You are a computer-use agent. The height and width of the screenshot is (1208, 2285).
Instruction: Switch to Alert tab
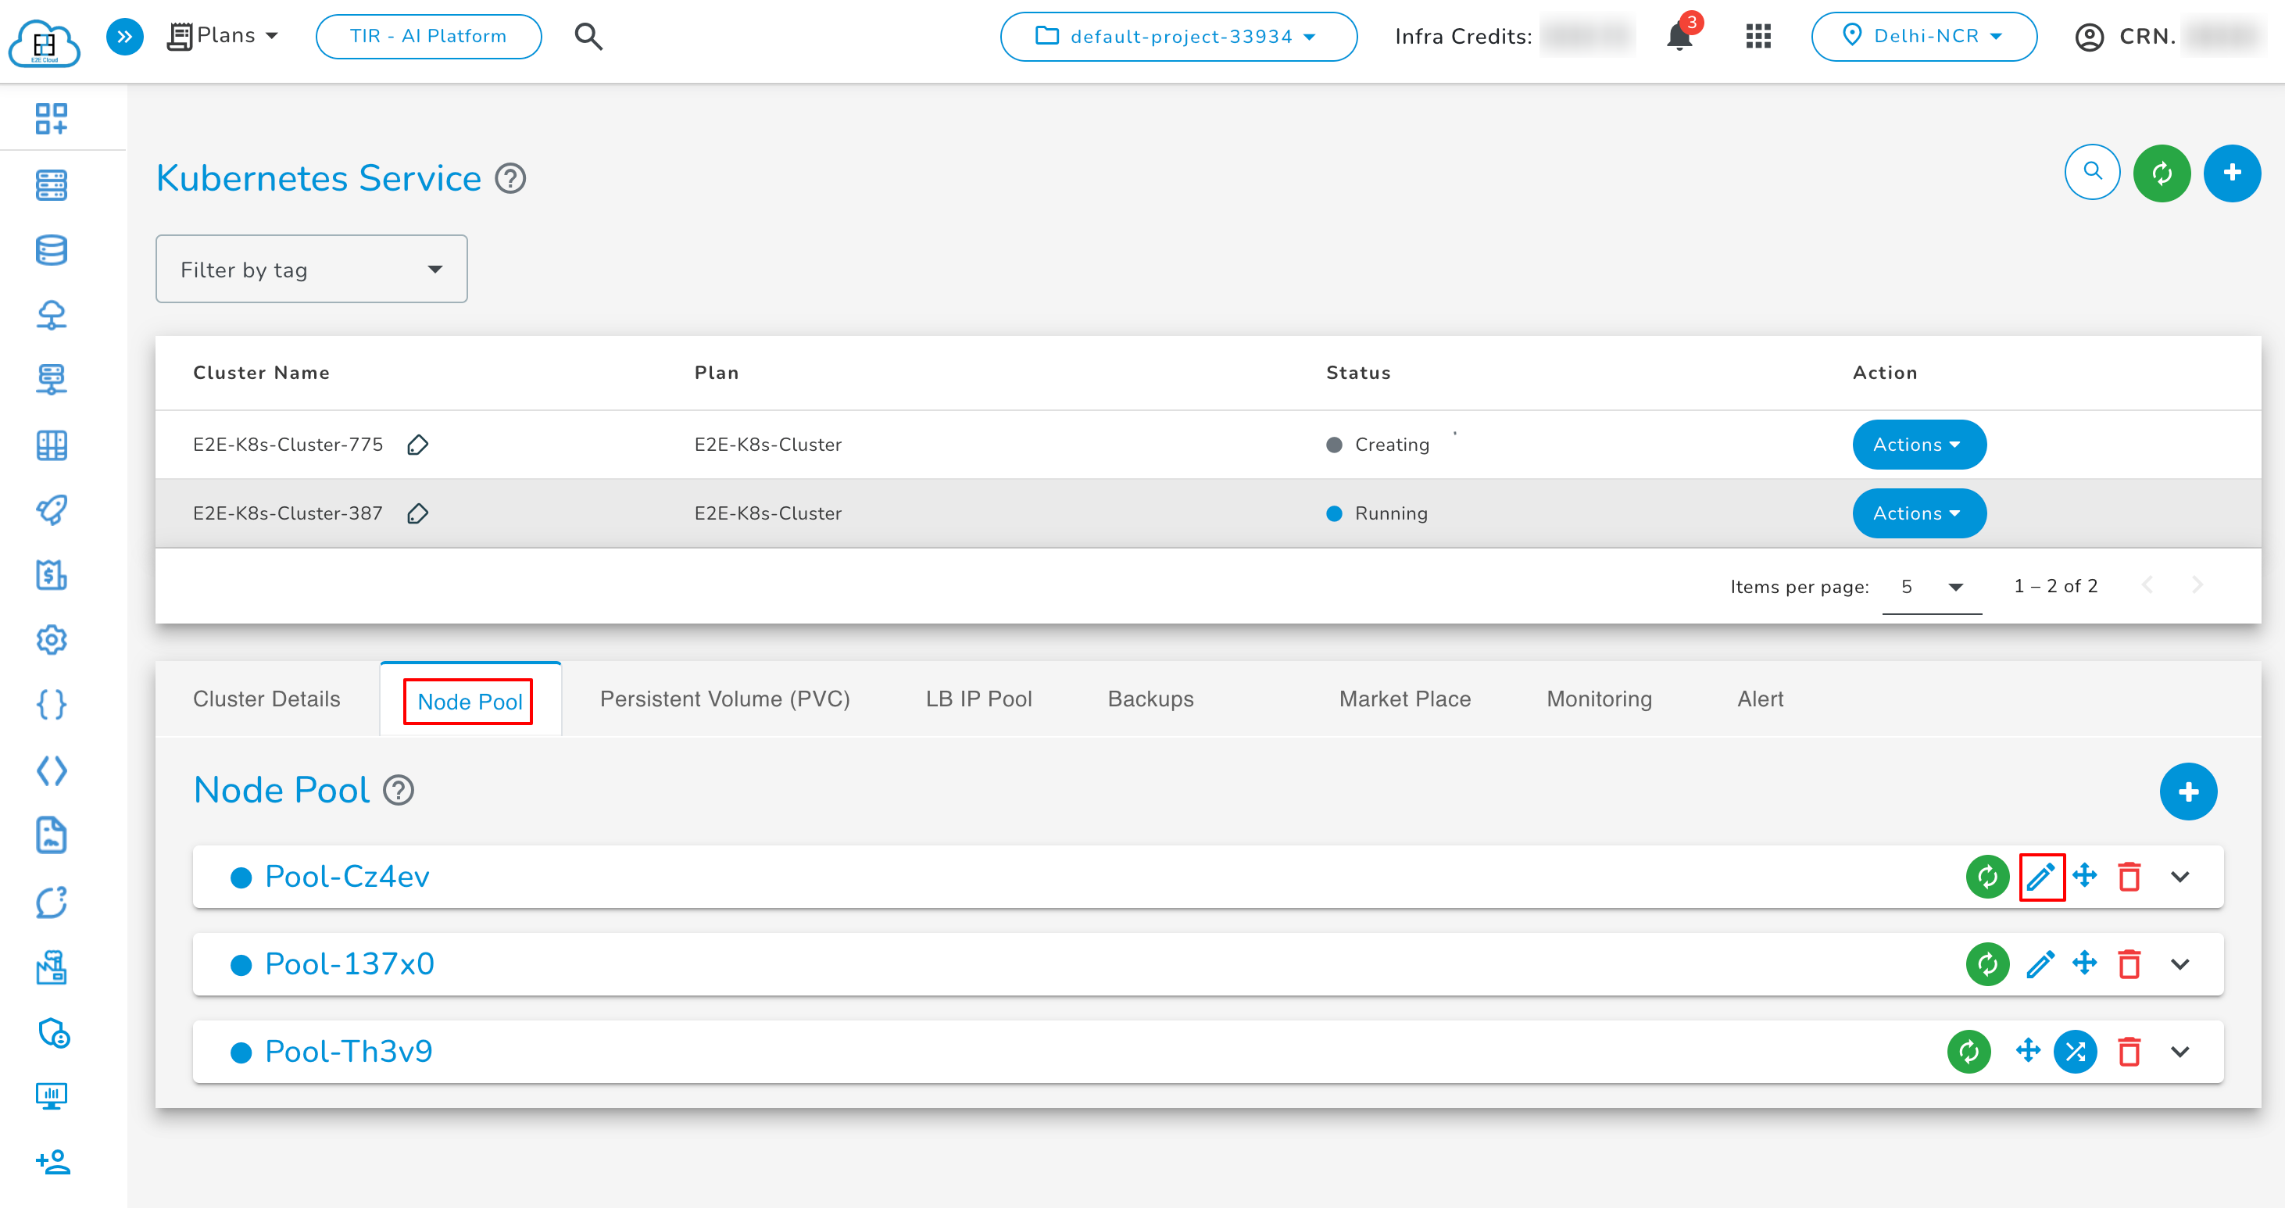(1760, 699)
